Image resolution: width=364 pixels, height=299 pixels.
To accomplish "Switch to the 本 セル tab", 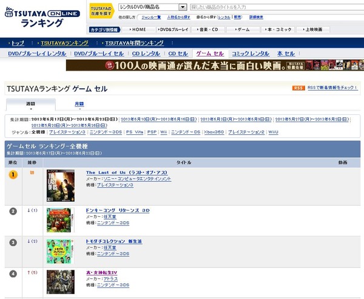I will click(286, 53).
